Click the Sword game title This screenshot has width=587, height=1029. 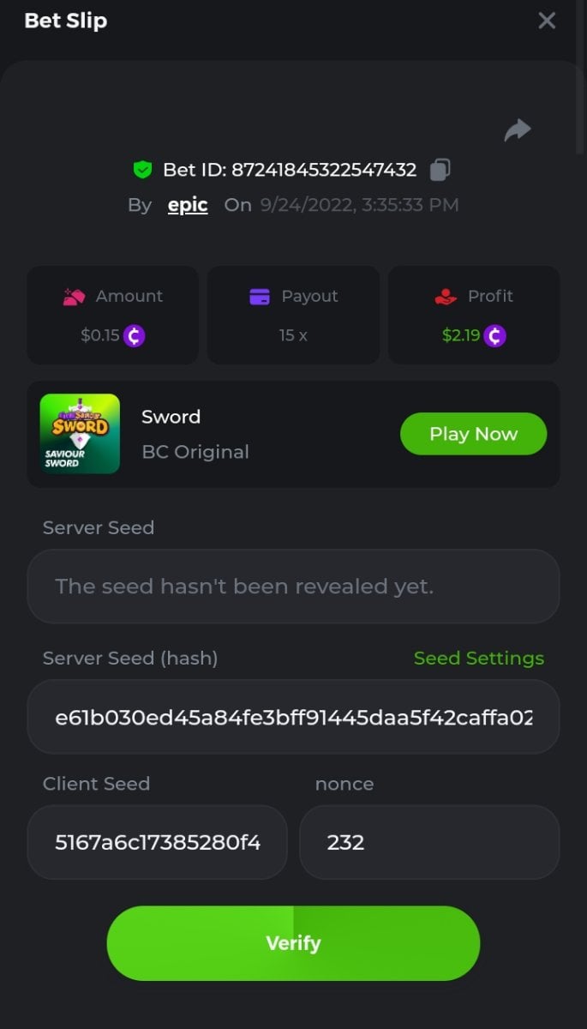coord(171,417)
